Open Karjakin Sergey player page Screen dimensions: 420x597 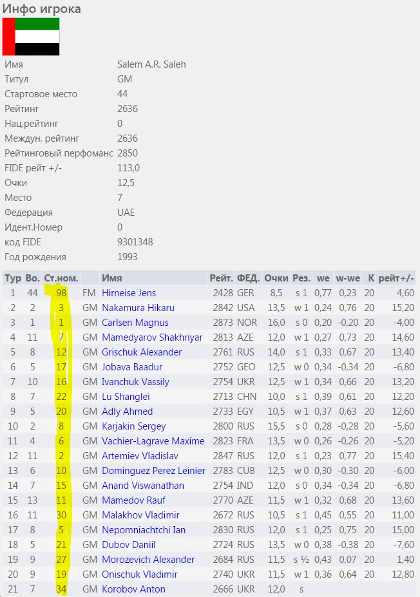pyautogui.click(x=134, y=426)
